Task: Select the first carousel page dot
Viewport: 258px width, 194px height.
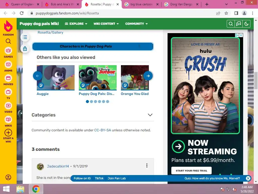Action: coord(87,102)
